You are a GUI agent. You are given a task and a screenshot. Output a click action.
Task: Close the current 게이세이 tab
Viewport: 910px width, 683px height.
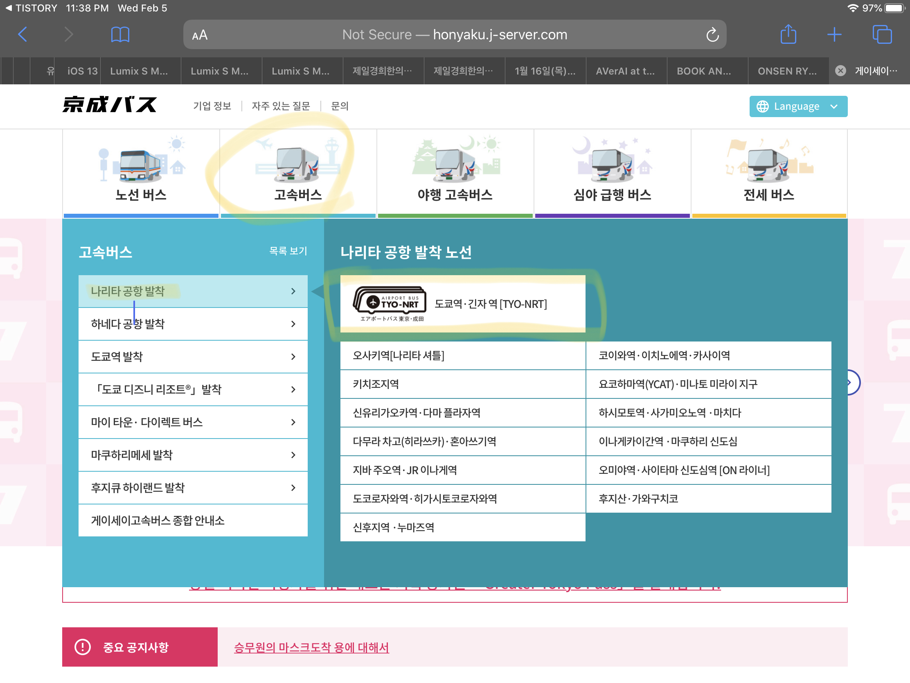[x=840, y=71]
